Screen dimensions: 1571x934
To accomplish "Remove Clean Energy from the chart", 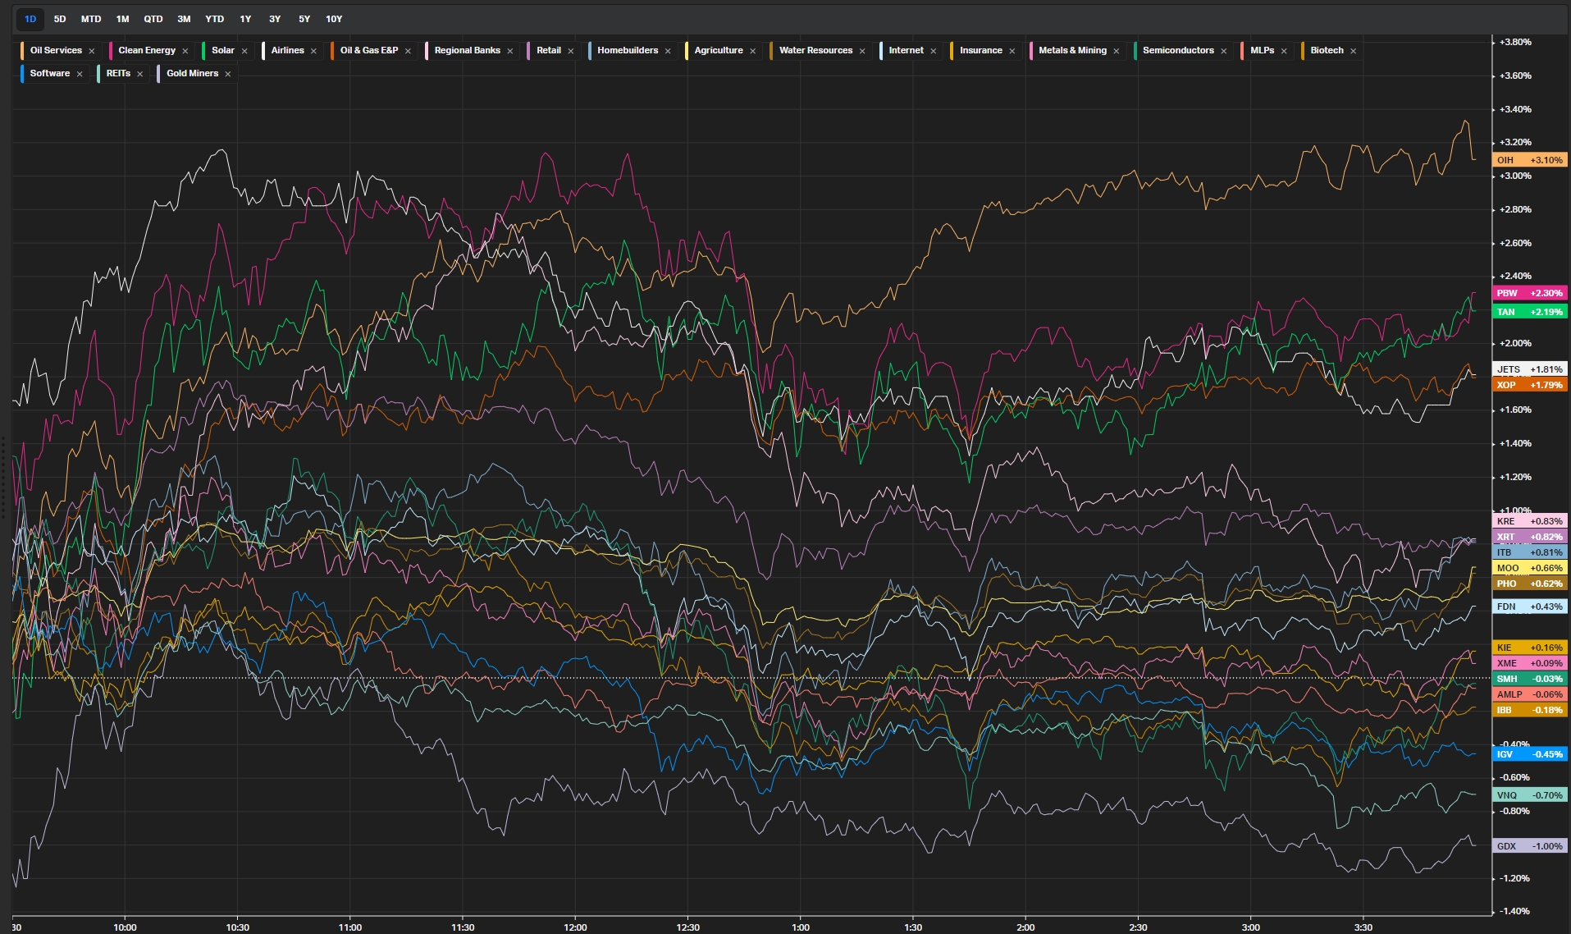I will click(185, 51).
